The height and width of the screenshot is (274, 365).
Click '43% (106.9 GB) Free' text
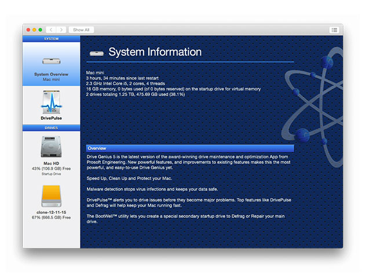coord(51,169)
